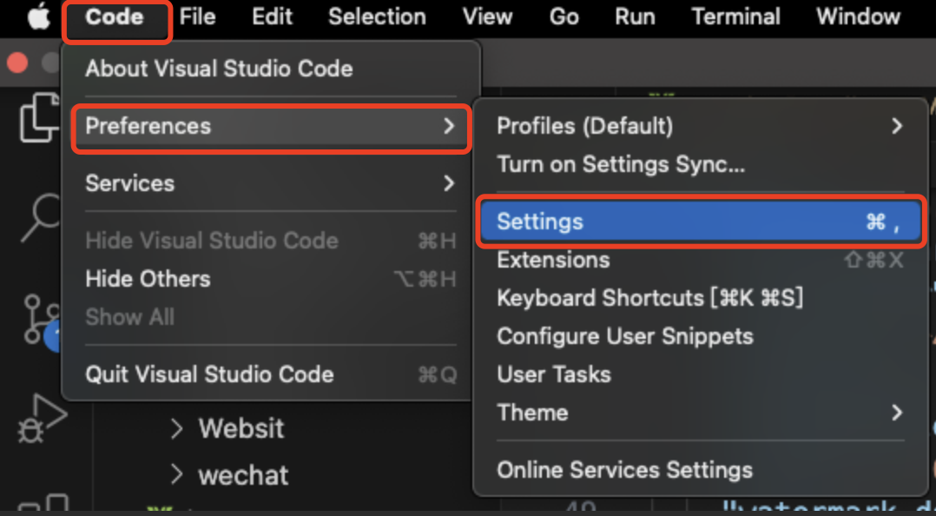The height and width of the screenshot is (516, 936).
Task: Close the window with red button
Action: pyautogui.click(x=17, y=63)
